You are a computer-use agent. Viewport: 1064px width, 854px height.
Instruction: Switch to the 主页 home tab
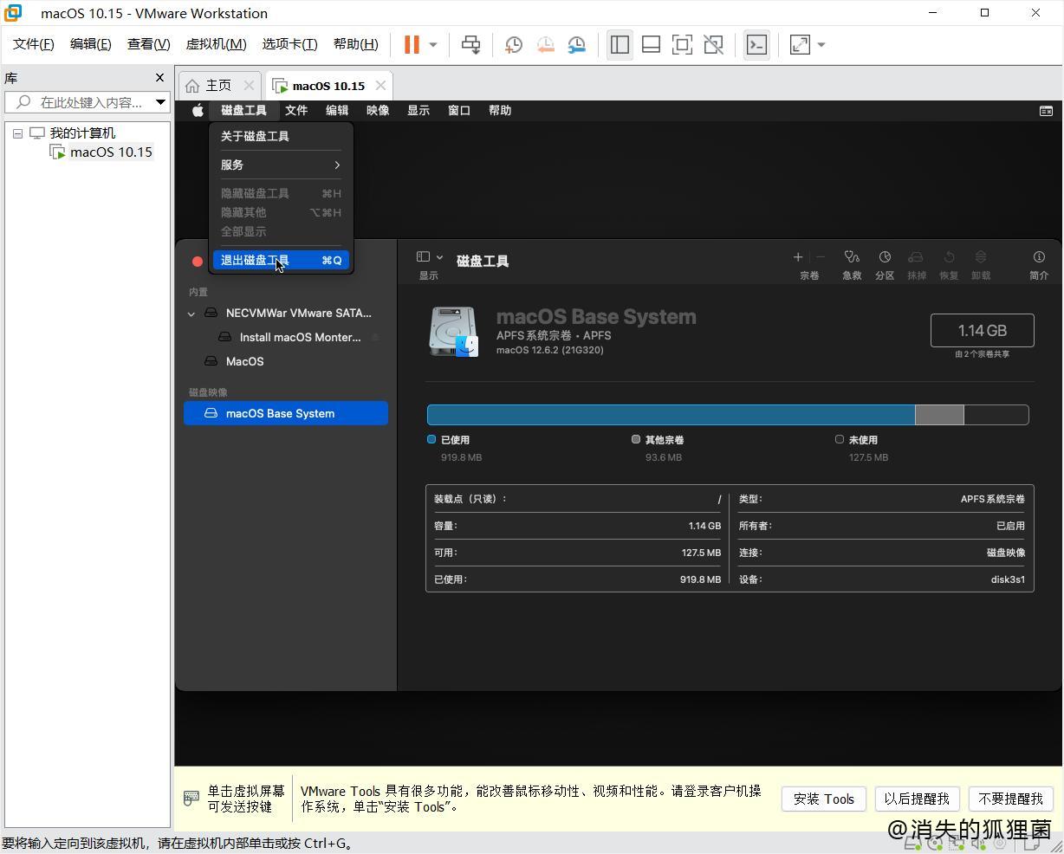pyautogui.click(x=218, y=85)
